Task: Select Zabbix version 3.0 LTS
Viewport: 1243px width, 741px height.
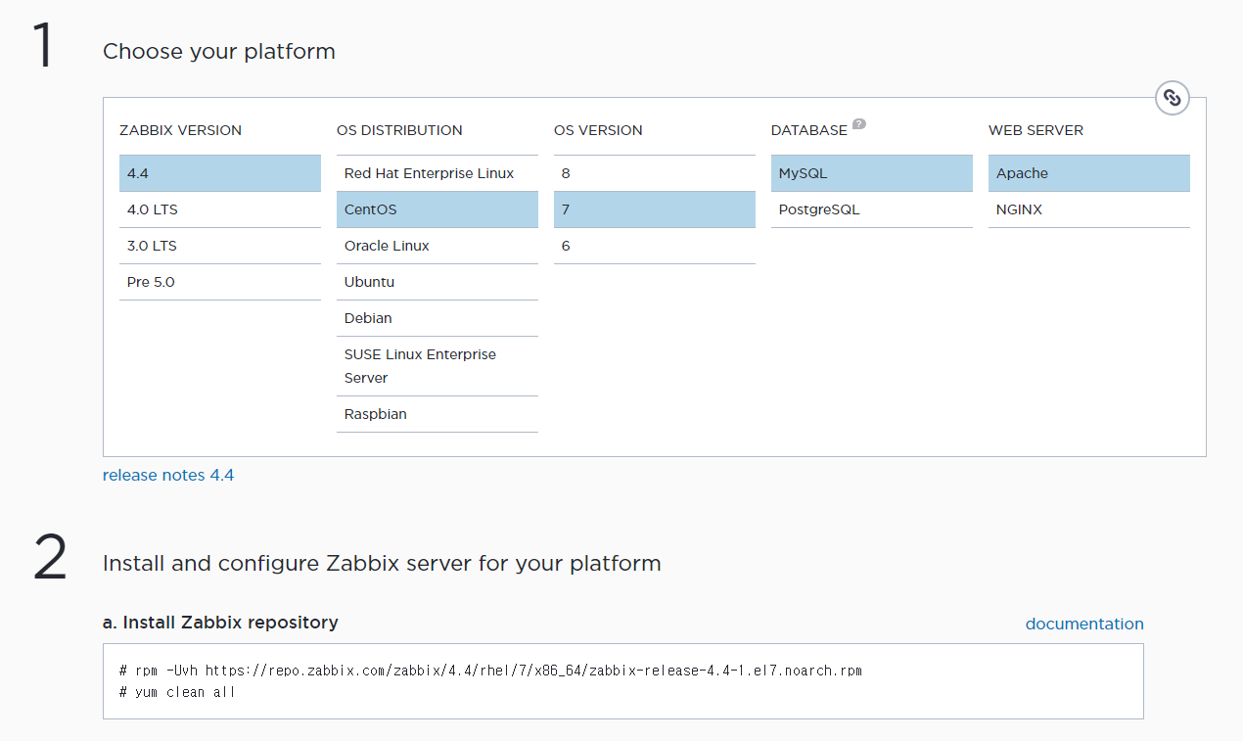Action: click(220, 246)
